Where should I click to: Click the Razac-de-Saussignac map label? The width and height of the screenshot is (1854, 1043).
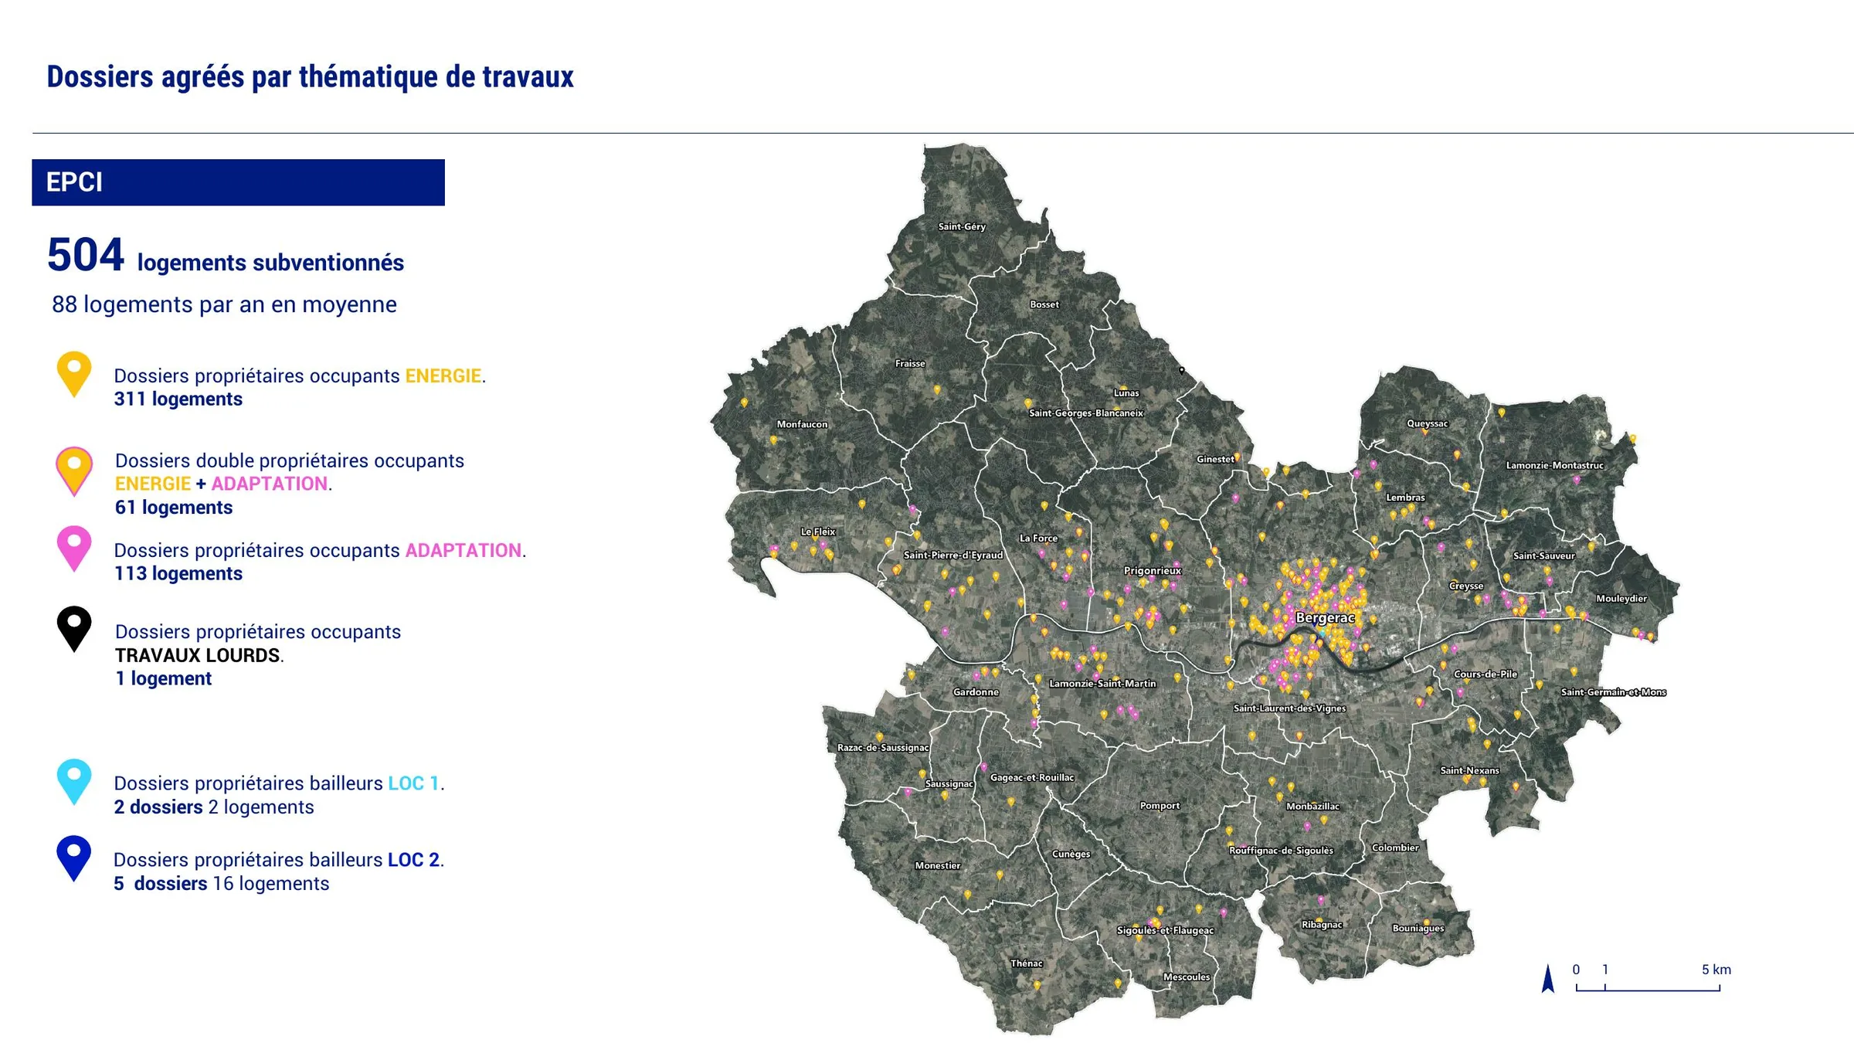[x=883, y=748]
